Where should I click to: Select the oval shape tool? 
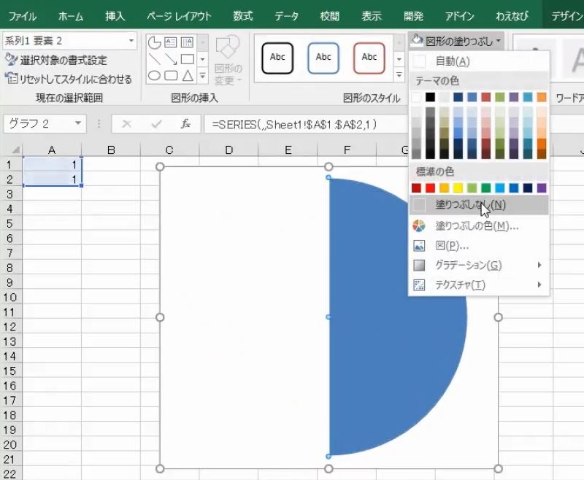coord(153,75)
